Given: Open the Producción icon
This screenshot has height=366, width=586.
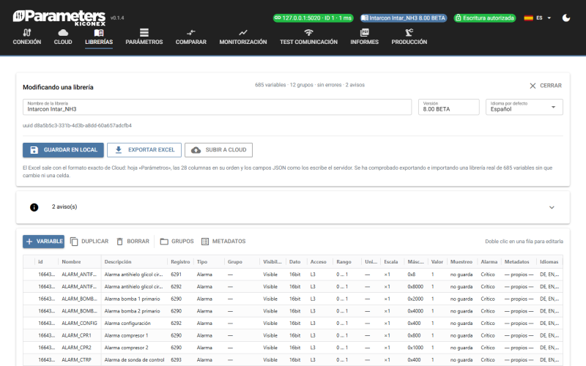Looking at the screenshot, I should [409, 32].
